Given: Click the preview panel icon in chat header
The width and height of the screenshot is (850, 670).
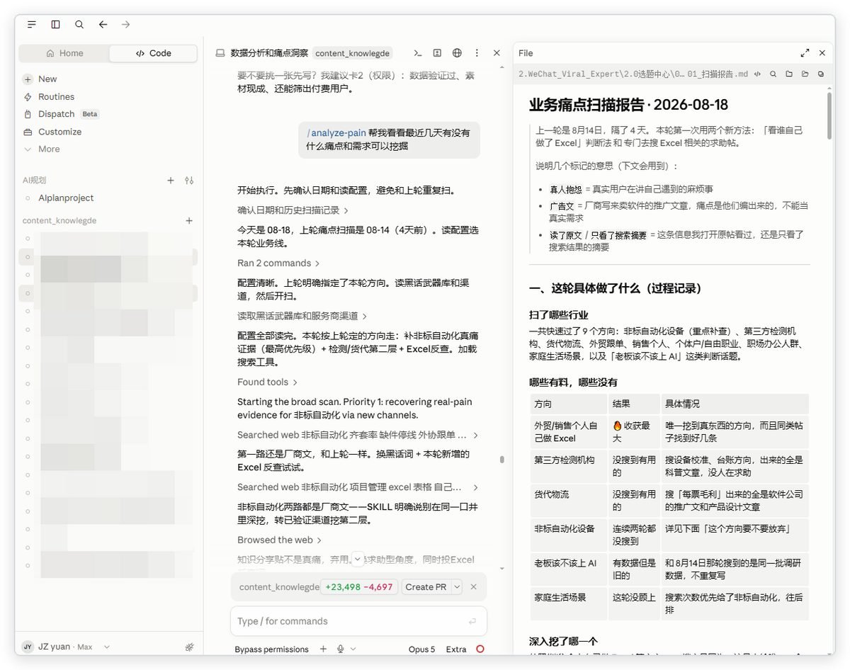Looking at the screenshot, I should 437,53.
